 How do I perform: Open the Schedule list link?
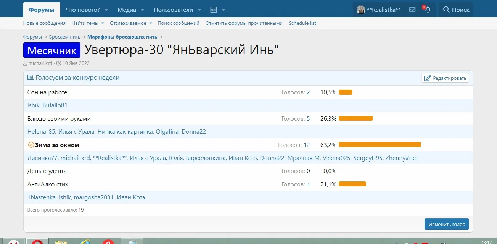302,23
